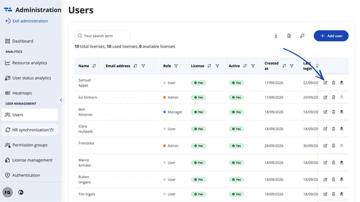Open Authentication settings
Screen dimensions: 360x202
tap(30, 175)
